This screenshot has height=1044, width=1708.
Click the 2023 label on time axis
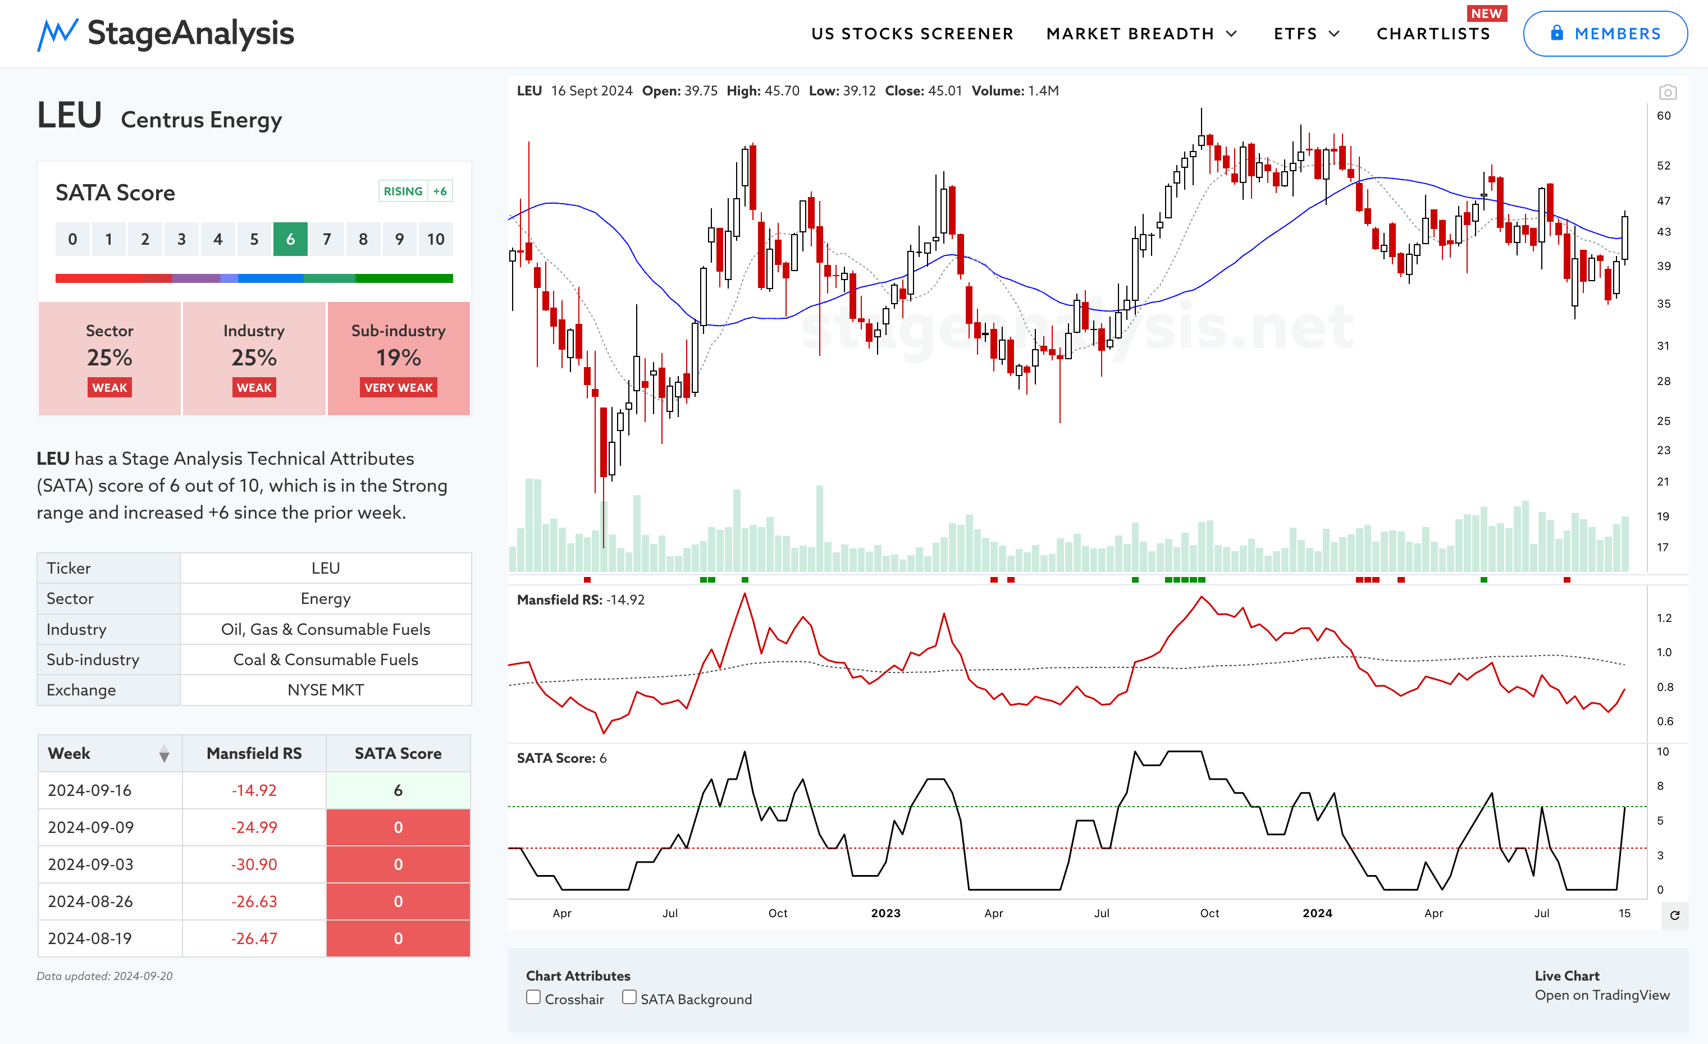coord(885,913)
